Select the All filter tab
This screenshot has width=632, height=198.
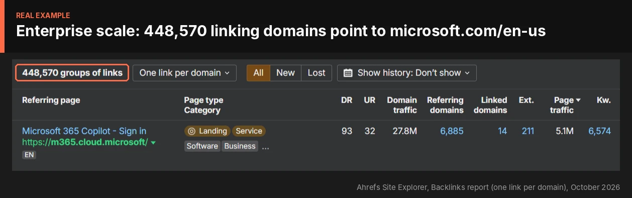(258, 73)
